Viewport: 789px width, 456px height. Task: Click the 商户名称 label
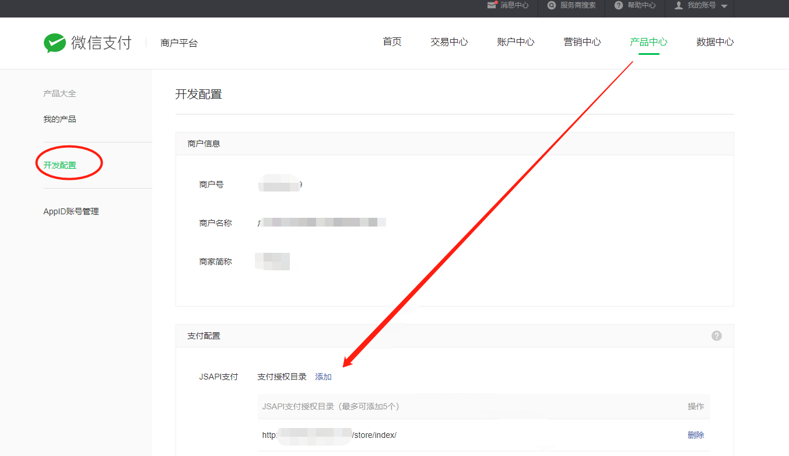(x=215, y=223)
